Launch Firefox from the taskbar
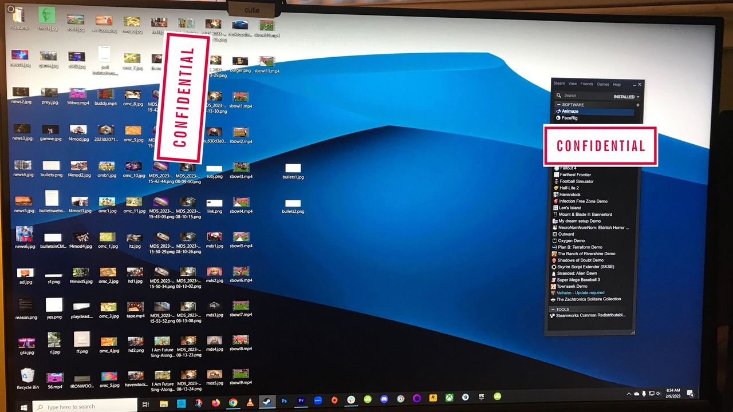This screenshot has width=733, height=412. coord(215,403)
